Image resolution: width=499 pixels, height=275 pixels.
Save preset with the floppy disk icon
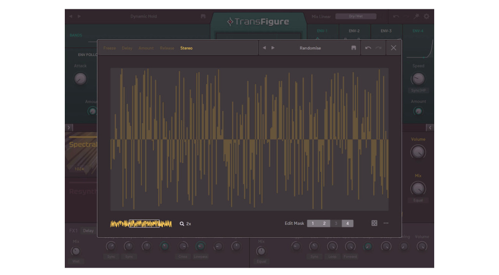pos(354,48)
